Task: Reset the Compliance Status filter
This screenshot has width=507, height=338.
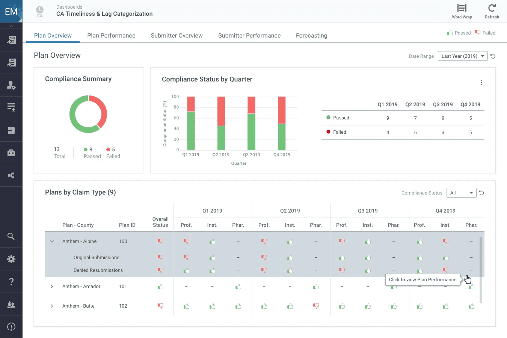Action: point(481,193)
